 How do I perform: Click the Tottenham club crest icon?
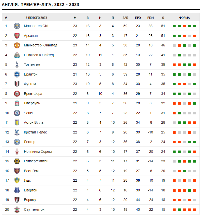pyautogui.click(x=17, y=65)
